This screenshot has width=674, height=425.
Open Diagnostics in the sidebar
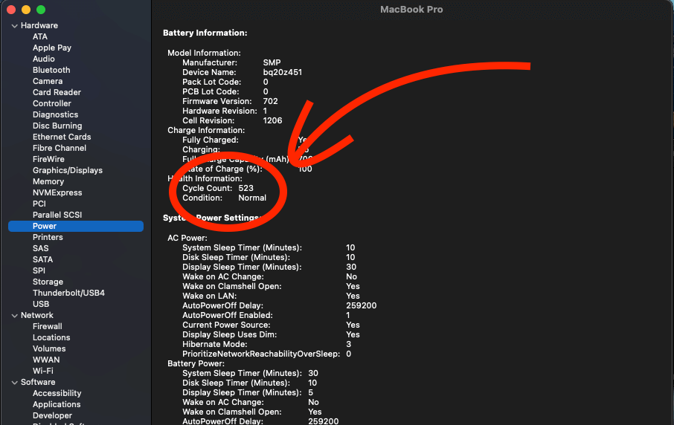(x=56, y=115)
